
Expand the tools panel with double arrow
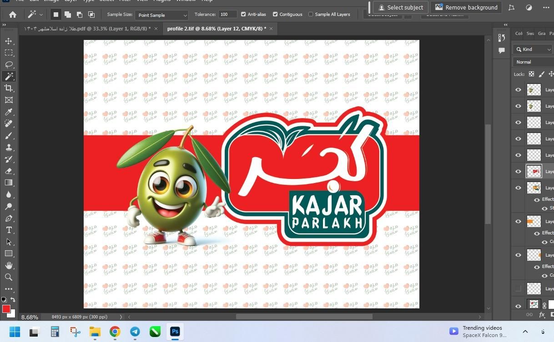coord(4,25)
